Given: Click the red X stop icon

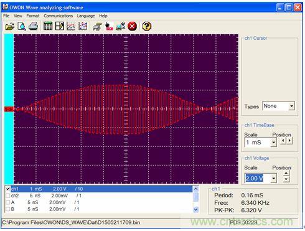Looking at the screenshot, I should 132,26.
